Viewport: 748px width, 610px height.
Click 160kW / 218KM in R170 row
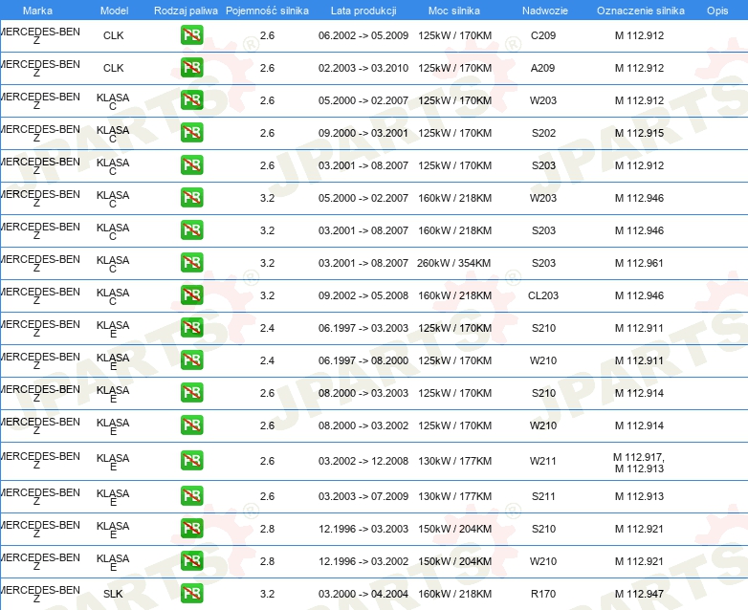click(x=454, y=594)
